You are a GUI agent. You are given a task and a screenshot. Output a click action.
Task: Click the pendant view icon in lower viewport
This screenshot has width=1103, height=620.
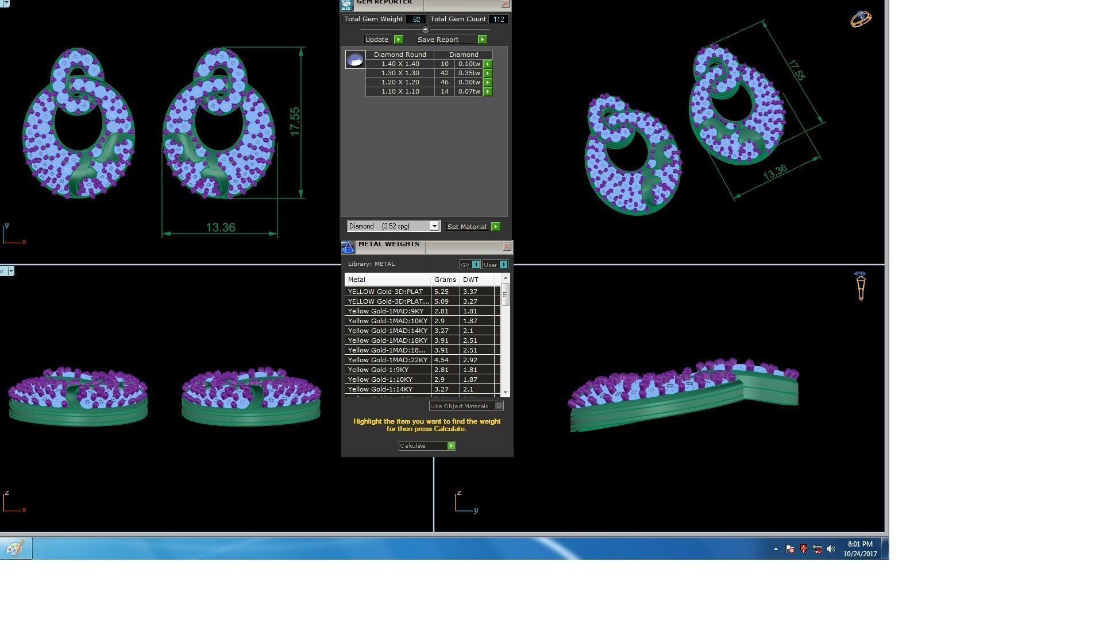pos(861,286)
